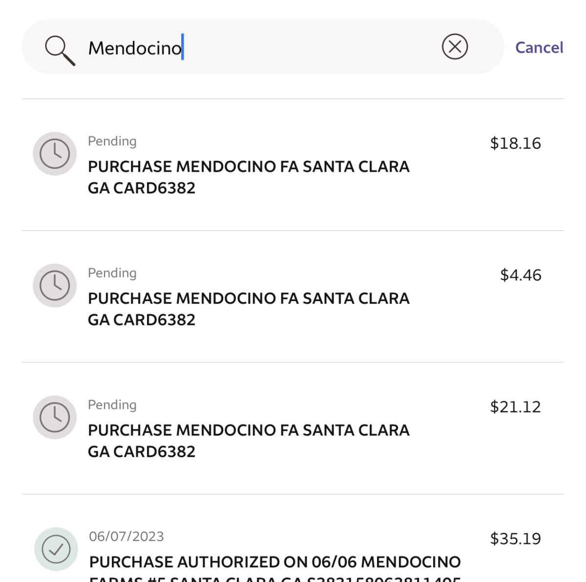This screenshot has height=582, width=586.
Task: Click the clock icon beside the $21.12 purchase
Action: click(x=55, y=417)
